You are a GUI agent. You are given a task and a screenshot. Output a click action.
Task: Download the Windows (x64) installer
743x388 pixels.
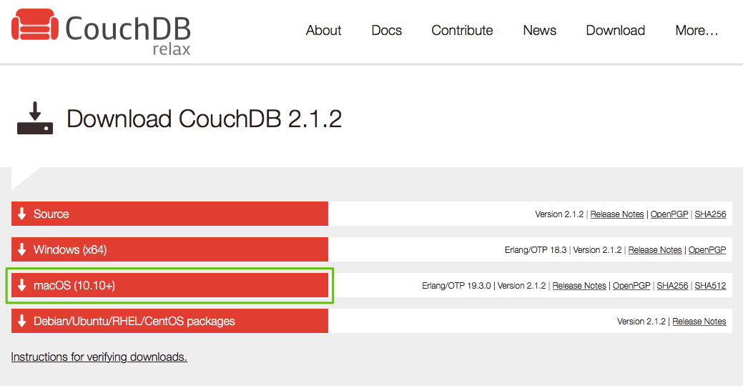point(70,249)
